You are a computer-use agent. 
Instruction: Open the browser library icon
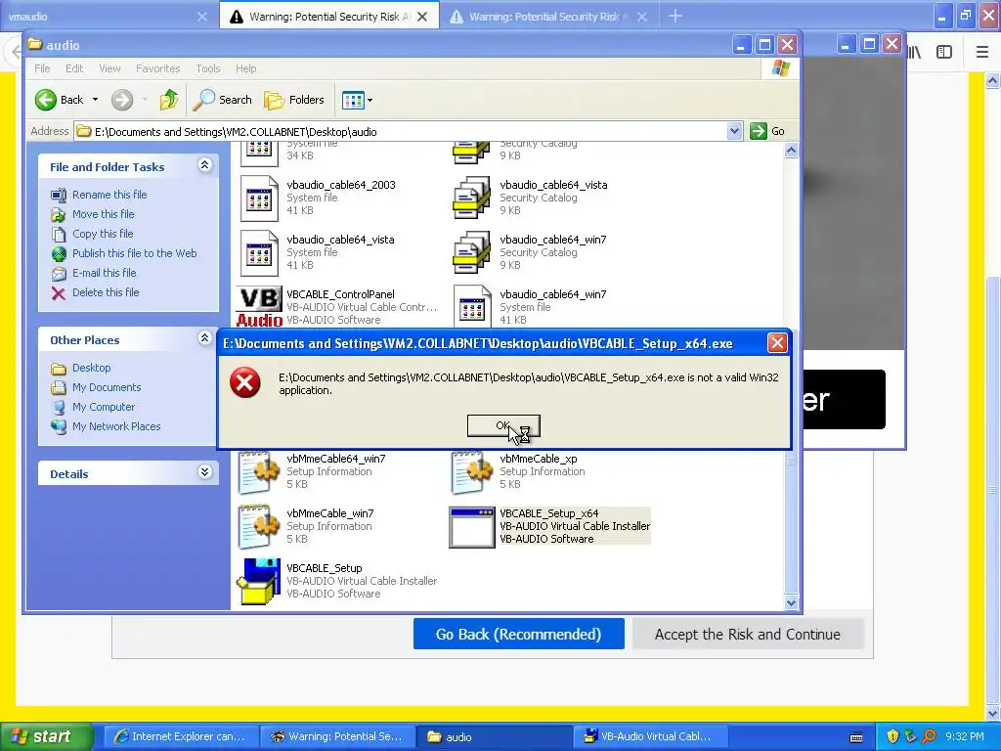tap(914, 53)
